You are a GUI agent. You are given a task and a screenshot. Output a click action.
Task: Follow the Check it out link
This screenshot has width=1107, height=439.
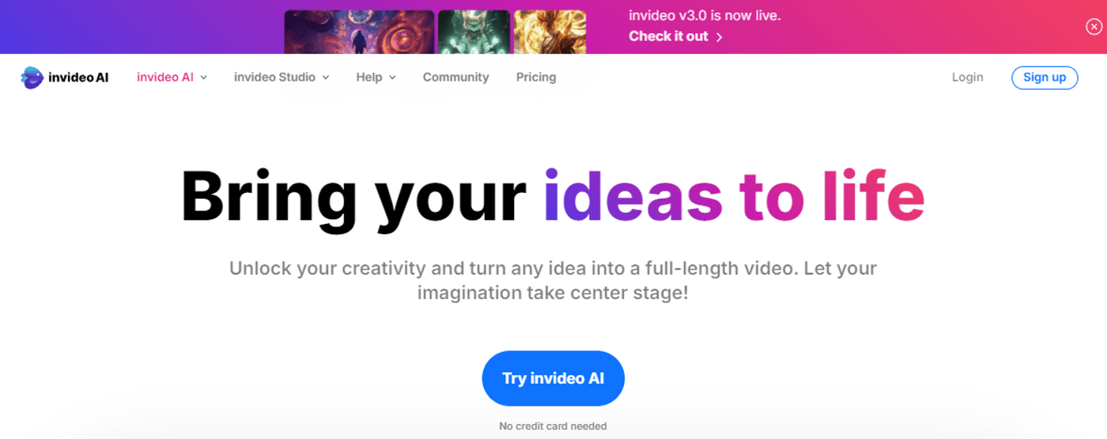(668, 36)
